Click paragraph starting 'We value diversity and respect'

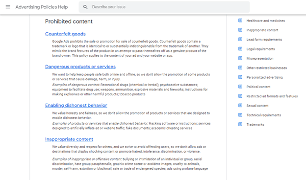(129, 149)
